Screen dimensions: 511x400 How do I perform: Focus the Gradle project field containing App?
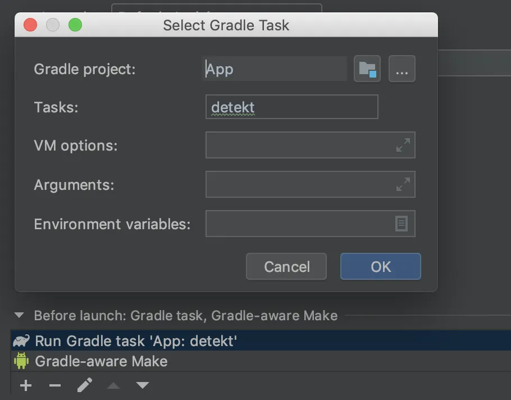click(275, 69)
